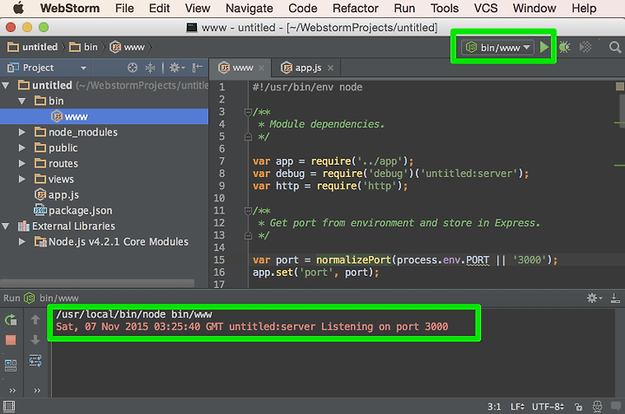Expand the public folder
This screenshot has height=414, width=625.
(x=22, y=148)
